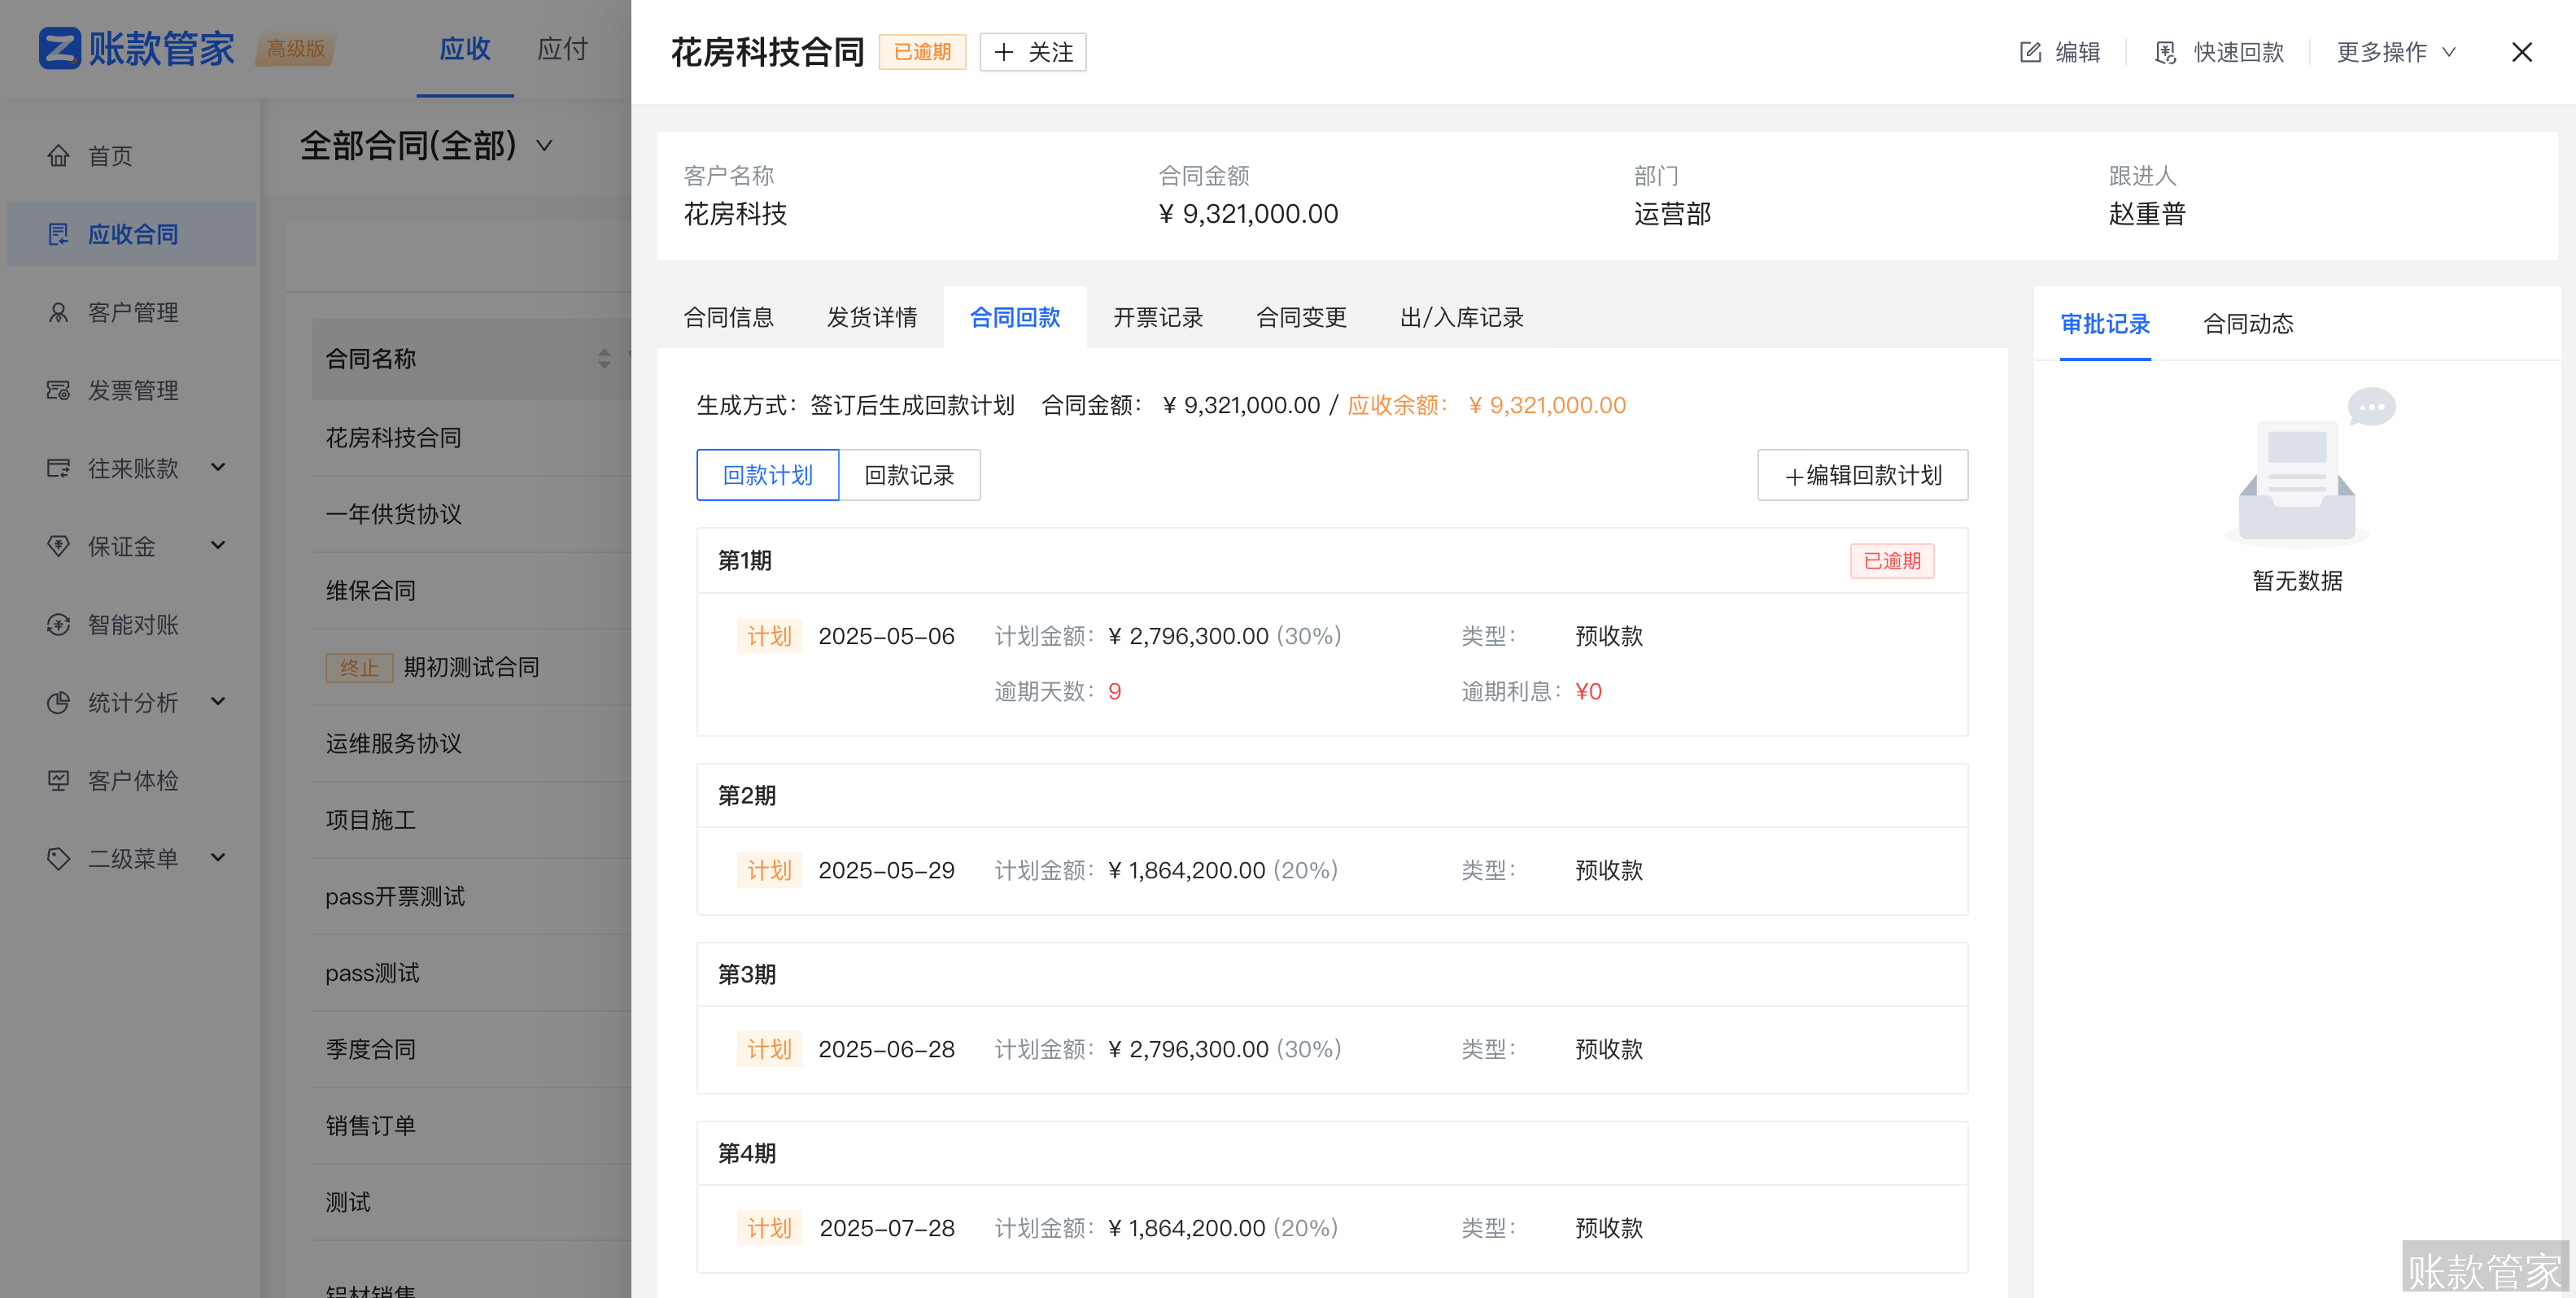Open 发票管理 via its invoice icon
The height and width of the screenshot is (1298, 2576).
pyautogui.click(x=59, y=390)
